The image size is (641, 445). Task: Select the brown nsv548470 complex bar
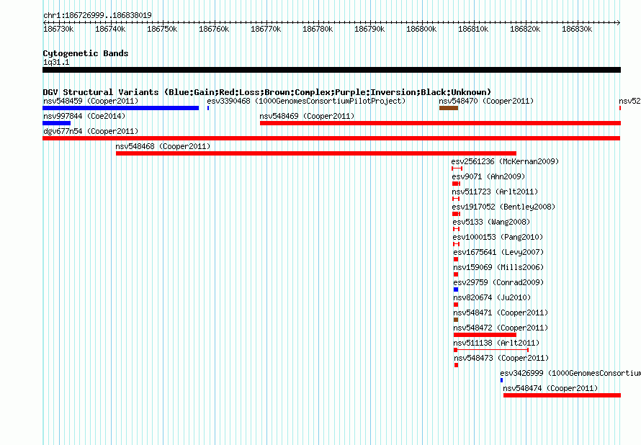pos(449,108)
